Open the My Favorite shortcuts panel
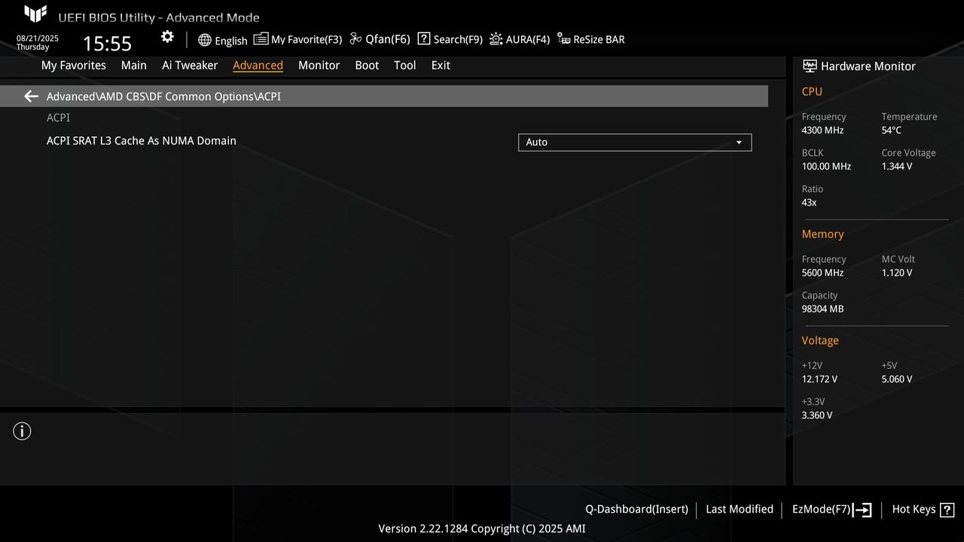Image resolution: width=964 pixels, height=542 pixels. click(x=297, y=38)
